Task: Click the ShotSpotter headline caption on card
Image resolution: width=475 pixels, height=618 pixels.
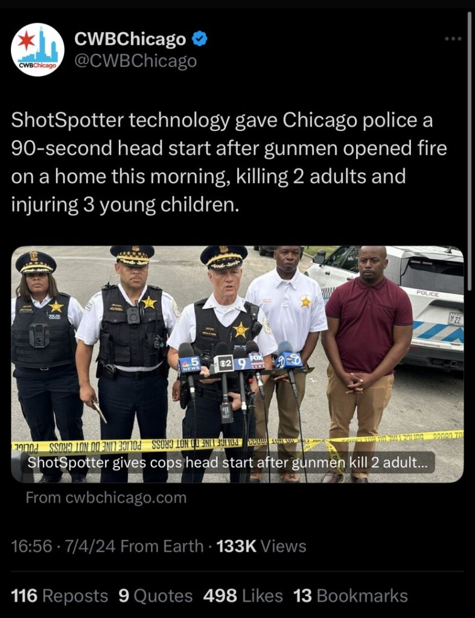Action: (x=227, y=462)
